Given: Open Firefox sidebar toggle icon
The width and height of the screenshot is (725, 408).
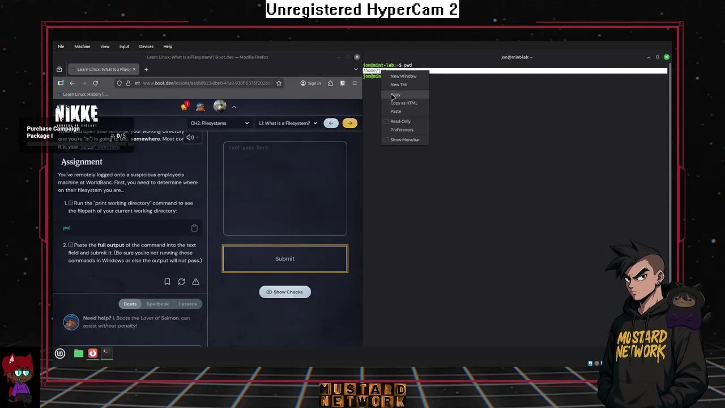Looking at the screenshot, I should click(x=61, y=83).
